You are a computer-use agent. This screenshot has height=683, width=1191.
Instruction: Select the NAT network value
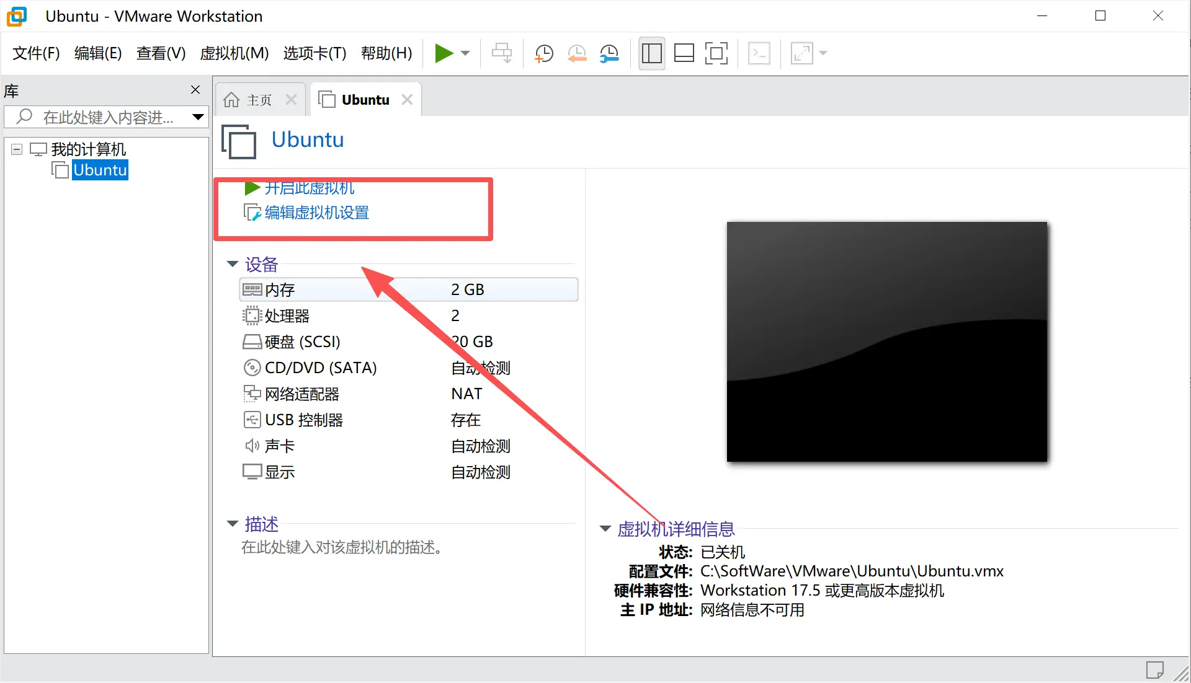point(466,394)
